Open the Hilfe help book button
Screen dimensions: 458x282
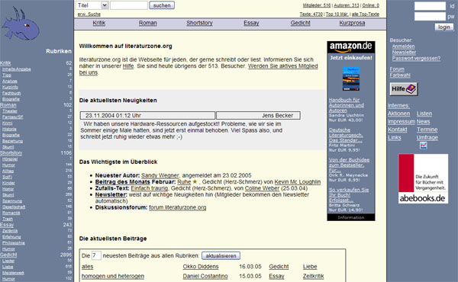pyautogui.click(x=404, y=89)
